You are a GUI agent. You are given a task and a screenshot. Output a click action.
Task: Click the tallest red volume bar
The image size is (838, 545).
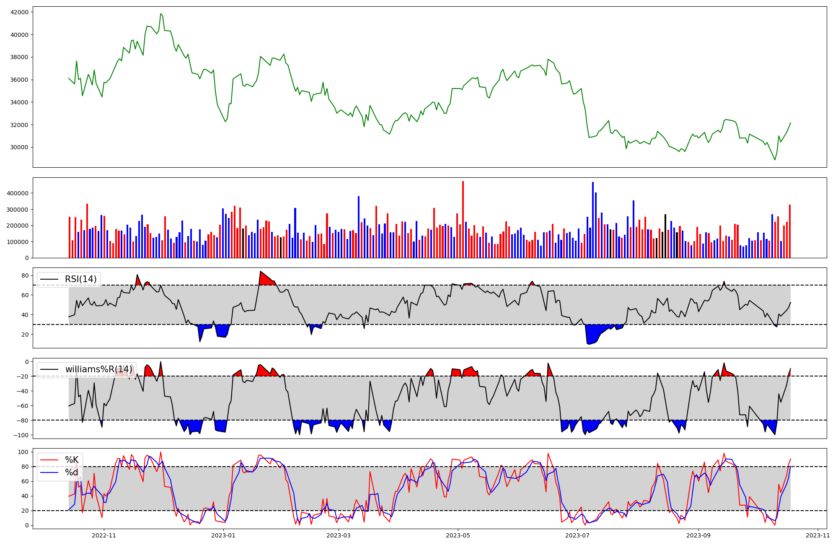(463, 220)
